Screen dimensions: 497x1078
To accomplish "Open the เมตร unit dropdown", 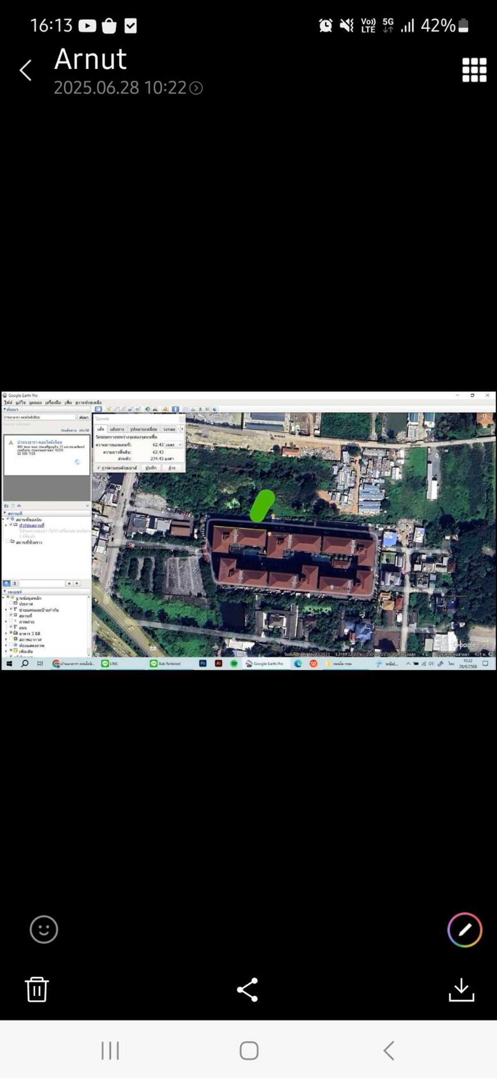I will [174, 445].
